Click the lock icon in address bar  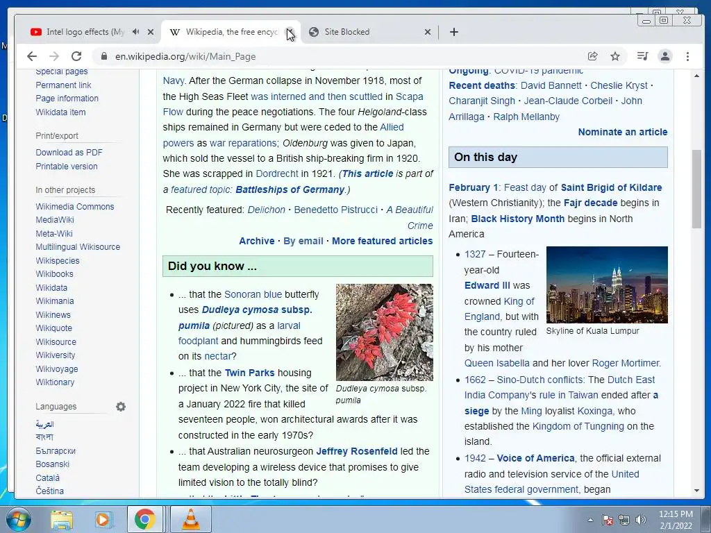tap(104, 56)
